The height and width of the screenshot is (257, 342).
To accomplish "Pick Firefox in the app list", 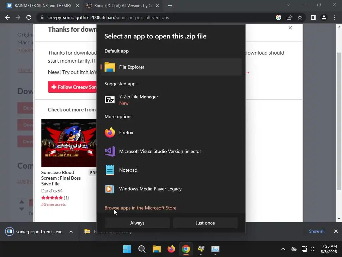I will pos(171,133).
